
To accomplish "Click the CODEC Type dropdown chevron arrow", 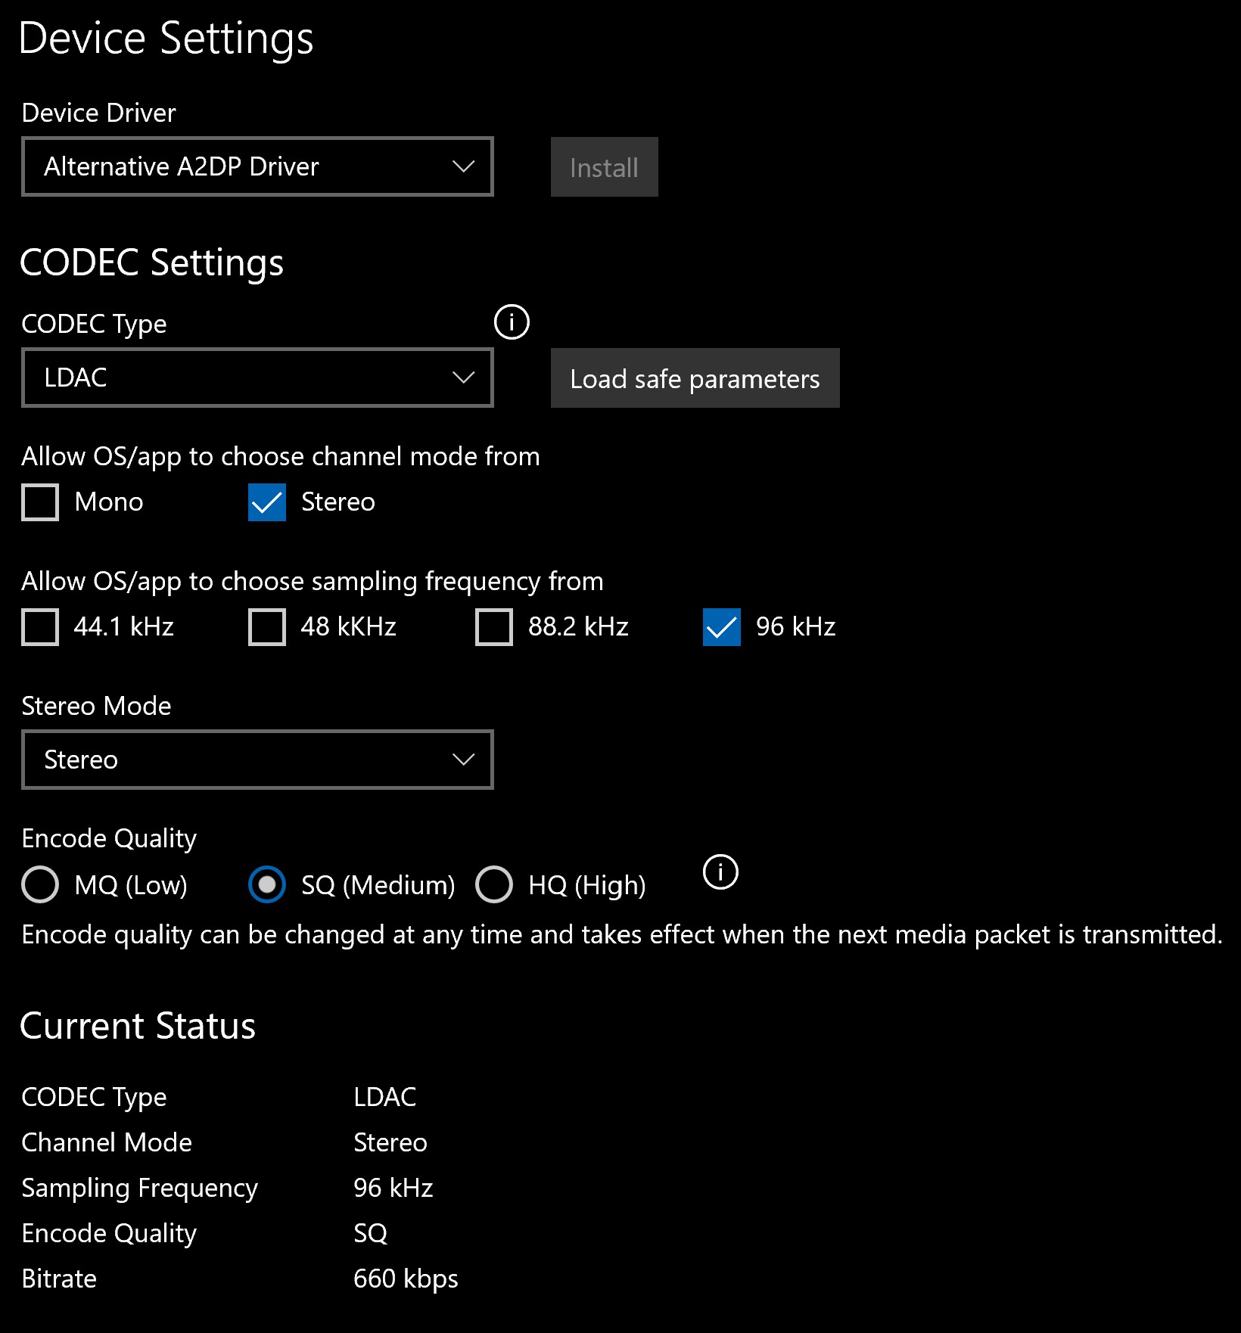I will click(x=463, y=378).
